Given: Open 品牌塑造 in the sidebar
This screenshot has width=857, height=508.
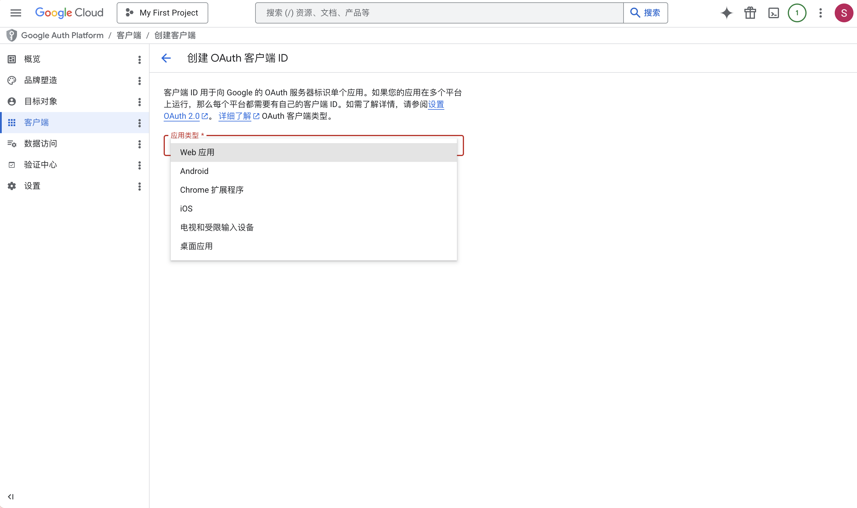Looking at the screenshot, I should point(74,80).
